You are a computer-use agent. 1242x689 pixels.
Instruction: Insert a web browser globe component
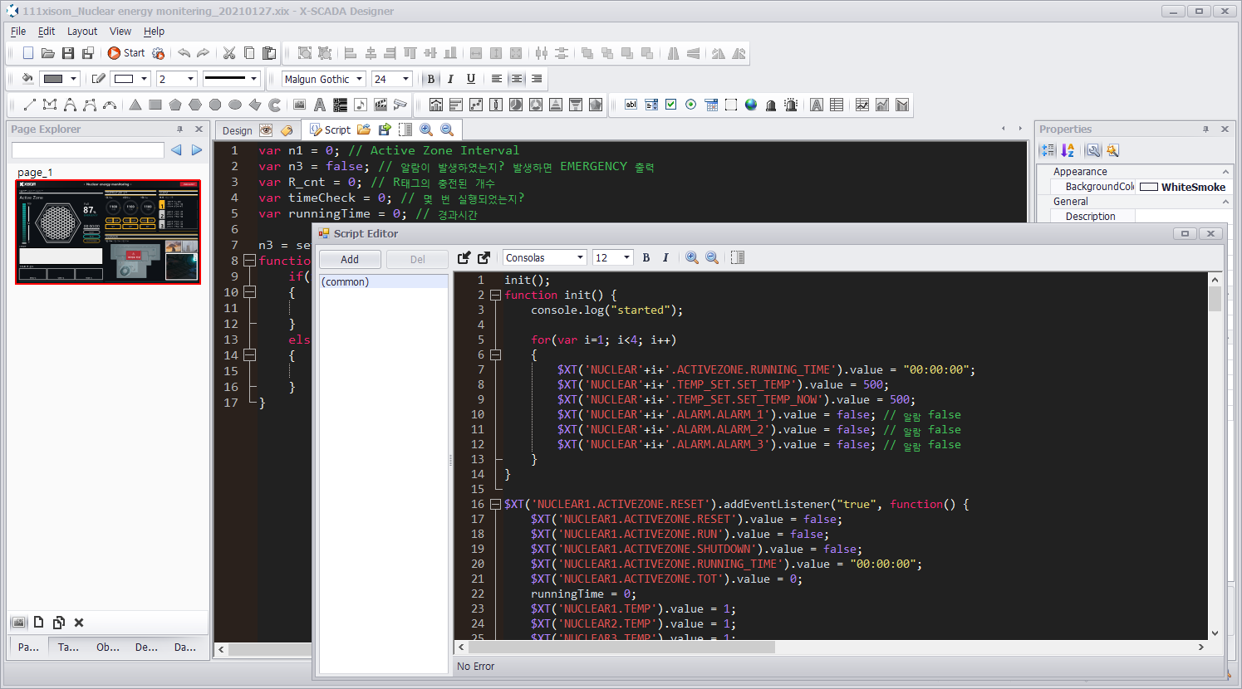[751, 105]
